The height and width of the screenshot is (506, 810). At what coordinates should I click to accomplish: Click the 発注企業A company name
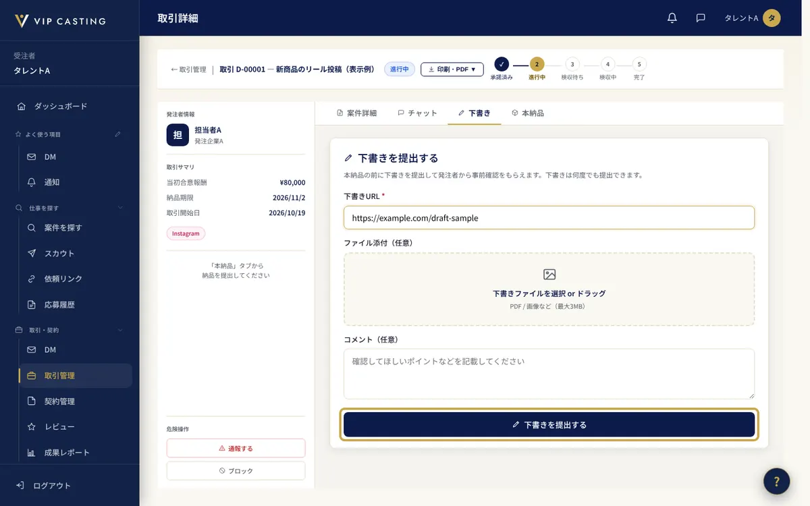pyautogui.click(x=209, y=141)
